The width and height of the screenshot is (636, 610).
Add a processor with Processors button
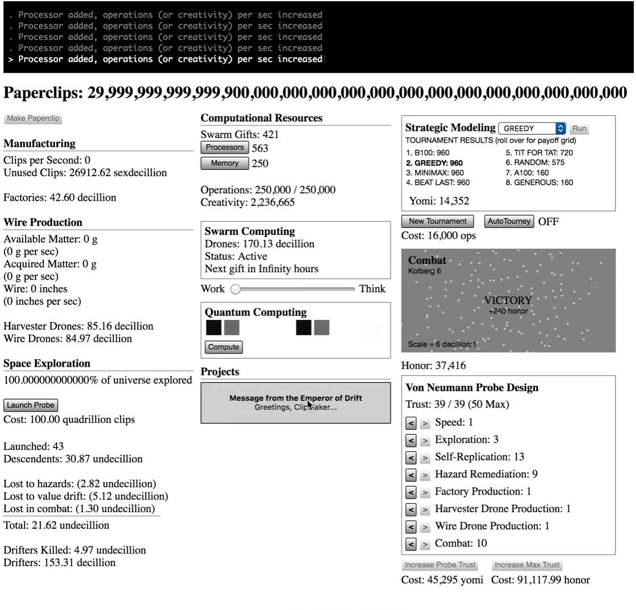coord(225,148)
